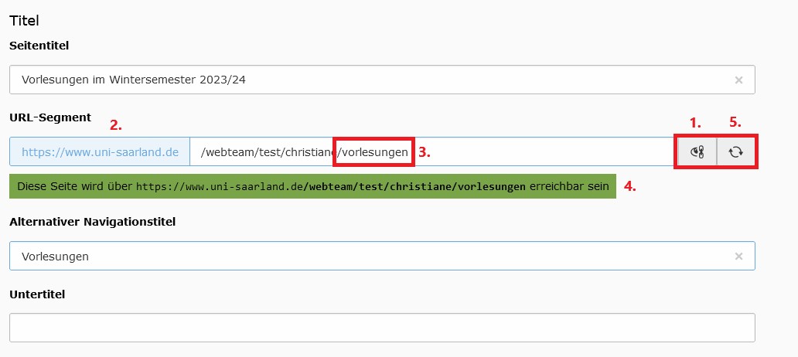This screenshot has width=798, height=357.
Task: Click the Seitentitel field label
Action: click(39, 46)
